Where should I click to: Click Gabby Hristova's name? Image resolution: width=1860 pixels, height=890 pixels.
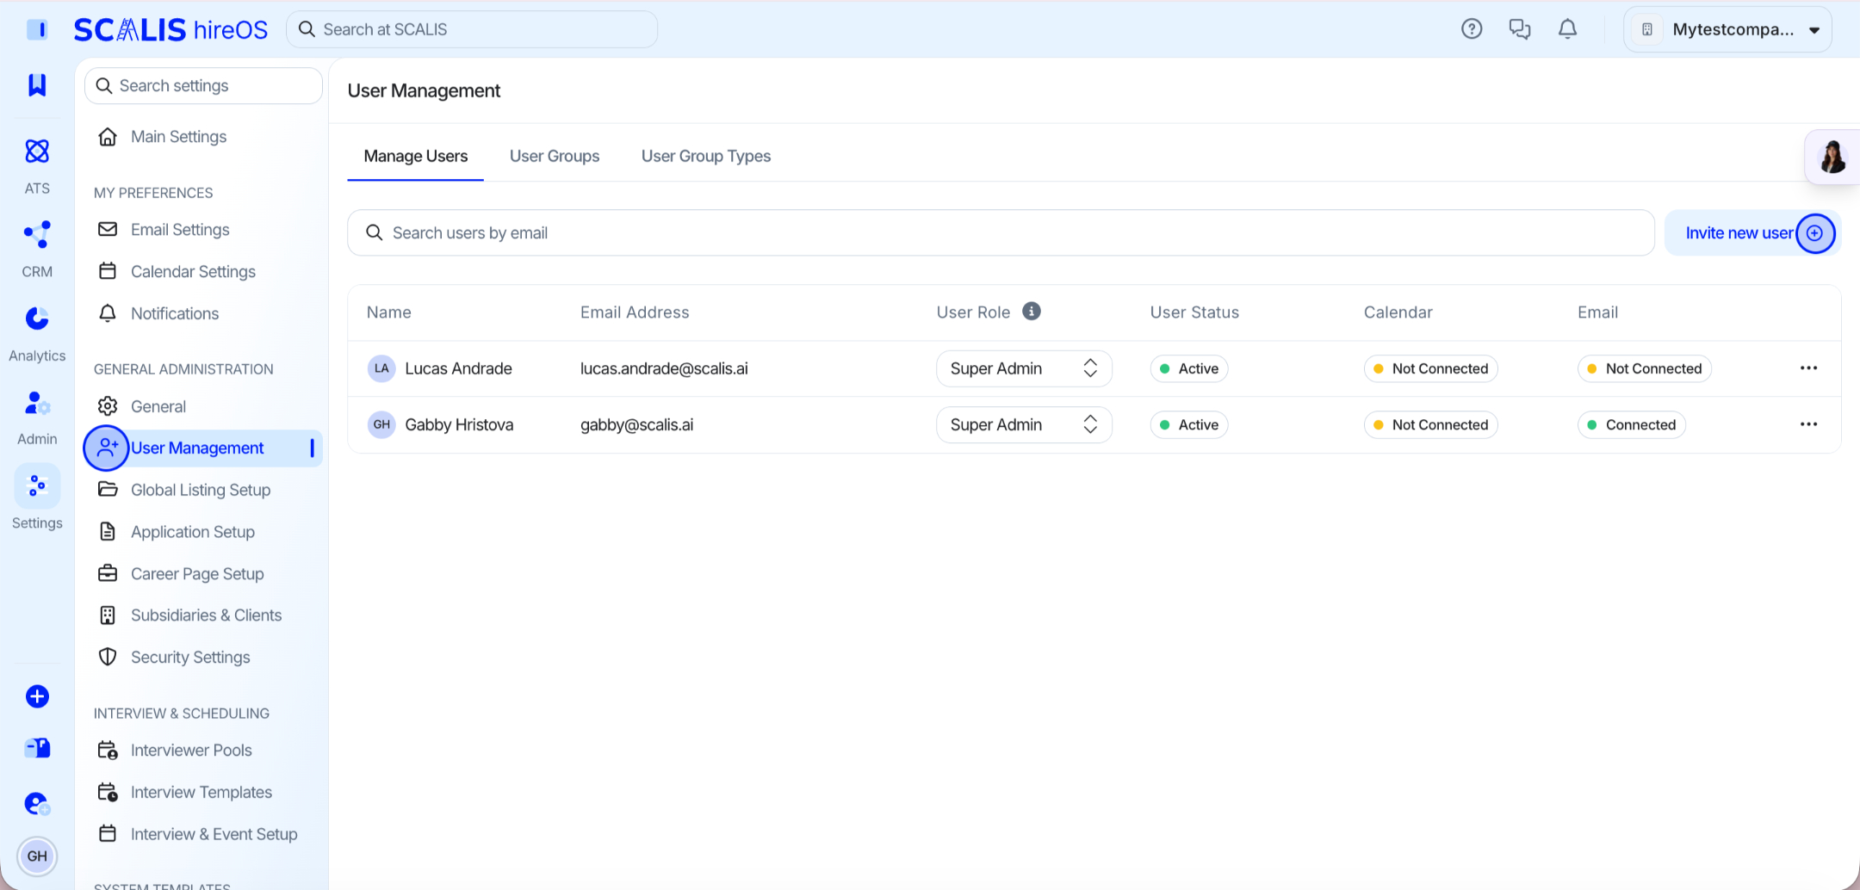tap(459, 424)
